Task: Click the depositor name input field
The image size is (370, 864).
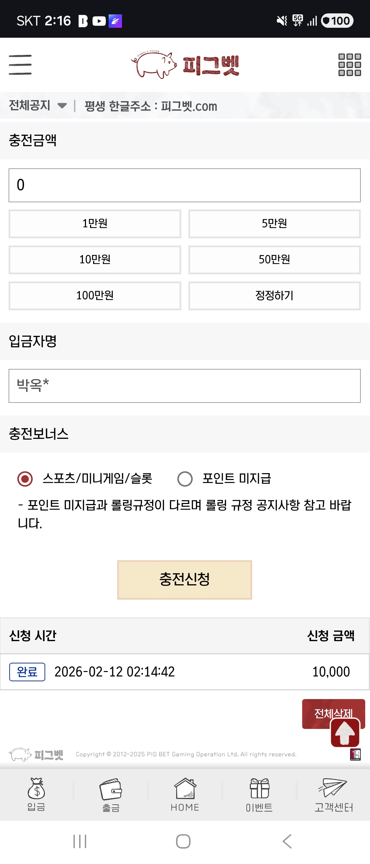Action: pyautogui.click(x=185, y=386)
